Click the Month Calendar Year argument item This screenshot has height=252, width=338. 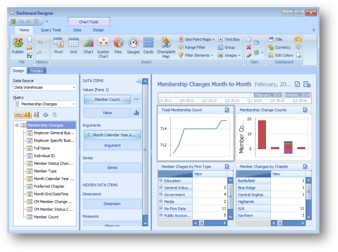tap(112, 135)
